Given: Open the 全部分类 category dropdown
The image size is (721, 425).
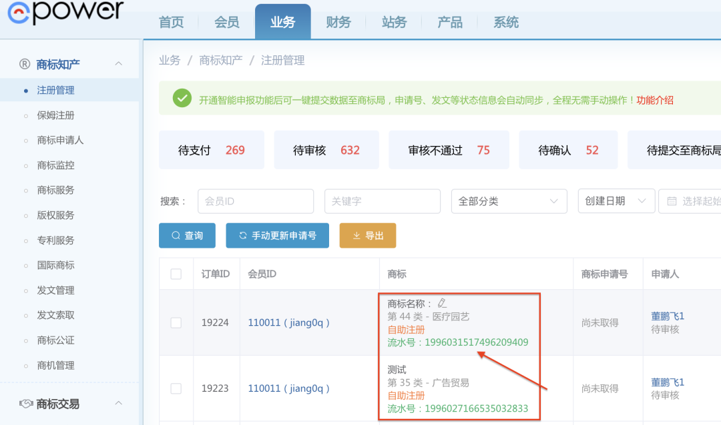Looking at the screenshot, I should pos(509,201).
